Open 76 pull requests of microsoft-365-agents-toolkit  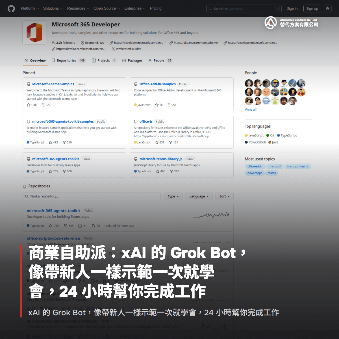click(96, 226)
